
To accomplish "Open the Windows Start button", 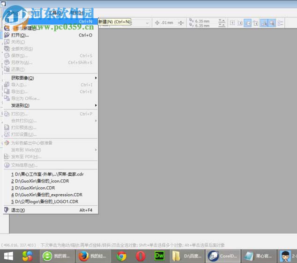I will pyautogui.click(x=8, y=256).
